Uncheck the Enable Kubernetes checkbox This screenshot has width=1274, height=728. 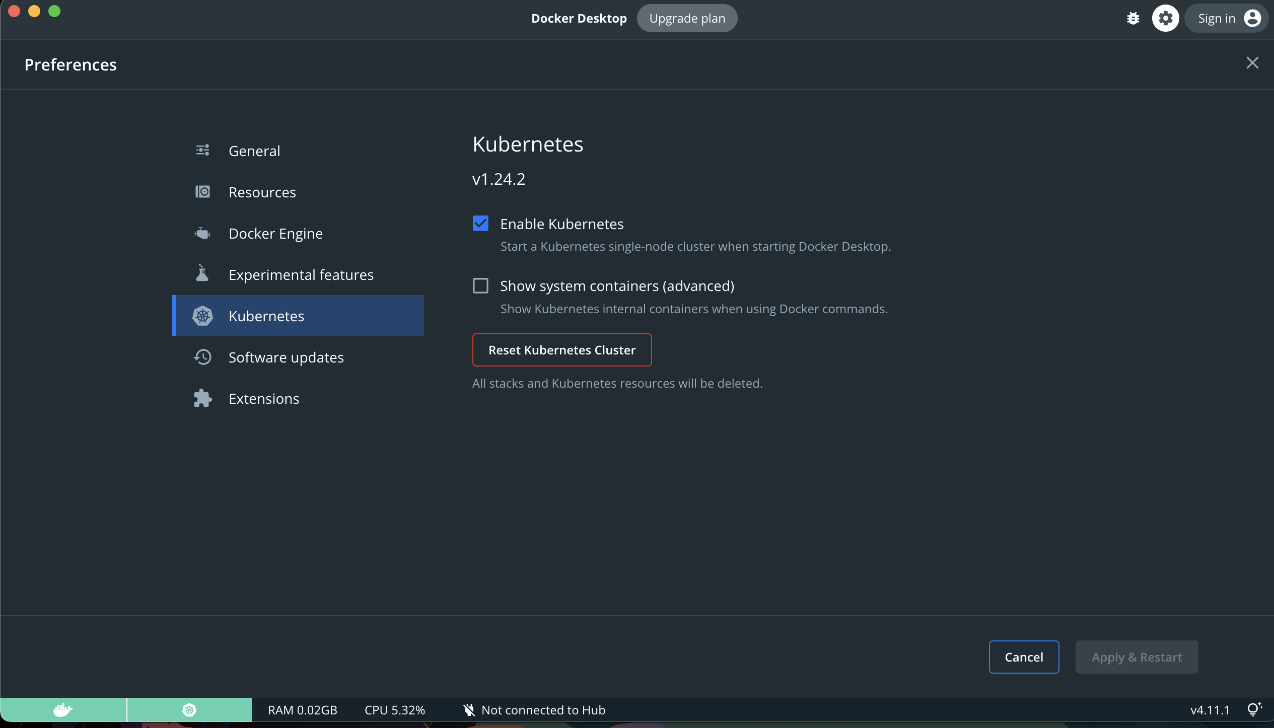point(480,224)
